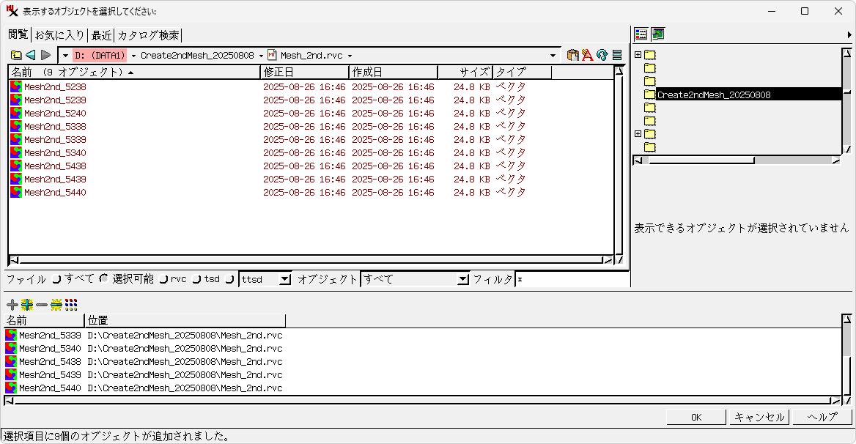Click the back navigation arrow

[x=31, y=55]
